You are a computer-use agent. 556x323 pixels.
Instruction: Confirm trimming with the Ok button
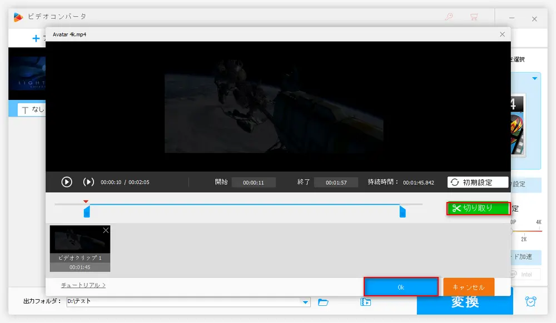(x=401, y=287)
